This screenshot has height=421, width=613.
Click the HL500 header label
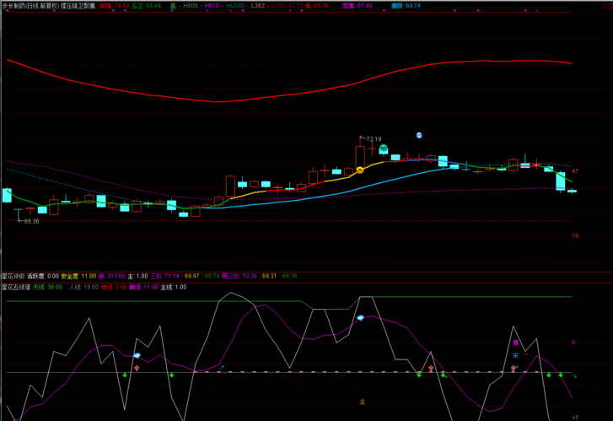(x=235, y=6)
